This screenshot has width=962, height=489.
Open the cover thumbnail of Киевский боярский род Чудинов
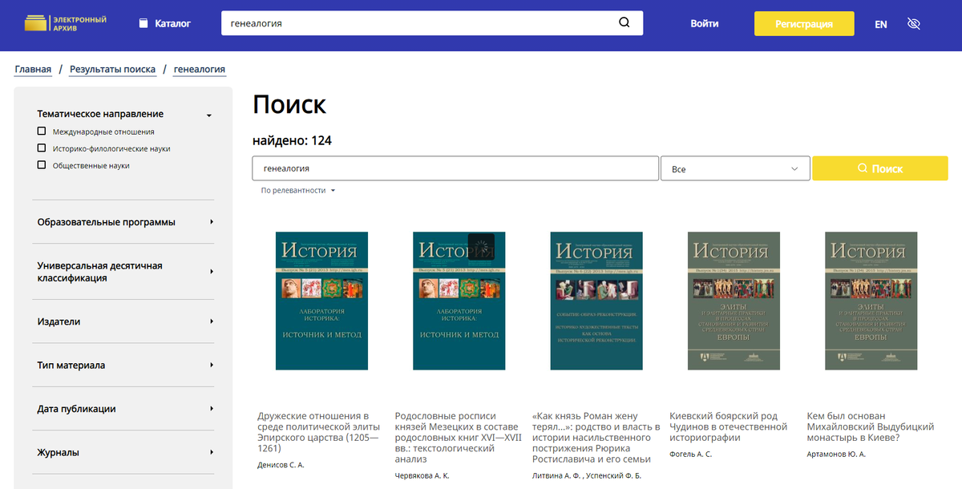(733, 301)
